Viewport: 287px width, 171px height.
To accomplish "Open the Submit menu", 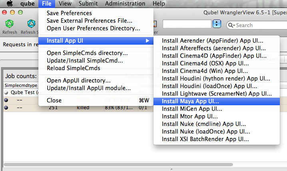I will pos(88,4).
